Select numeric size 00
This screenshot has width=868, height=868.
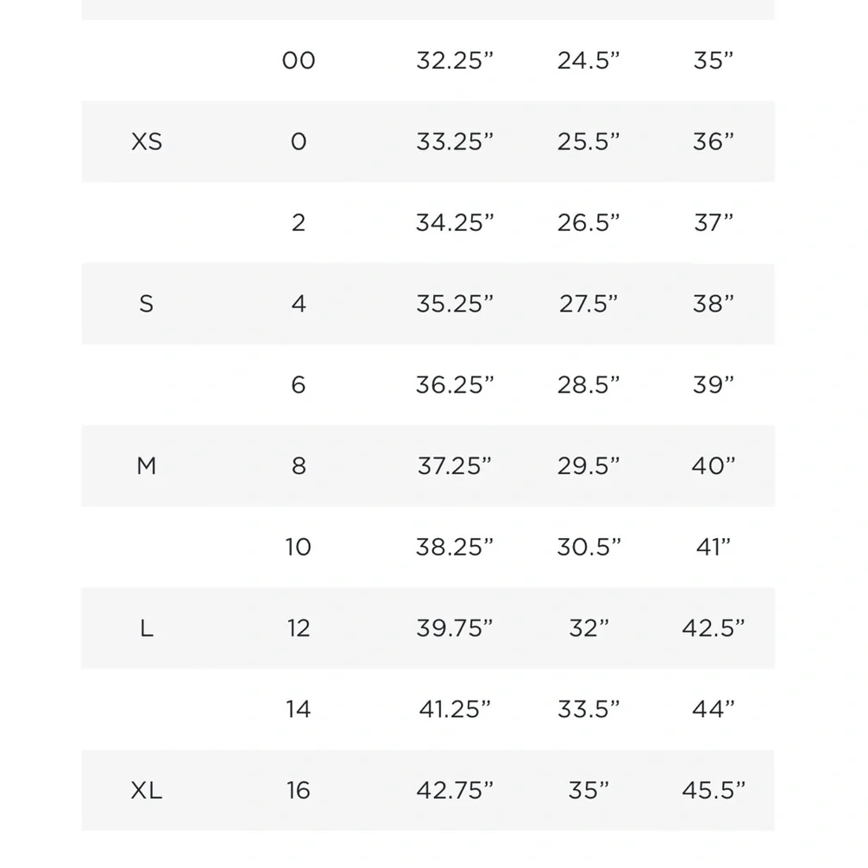tap(299, 61)
